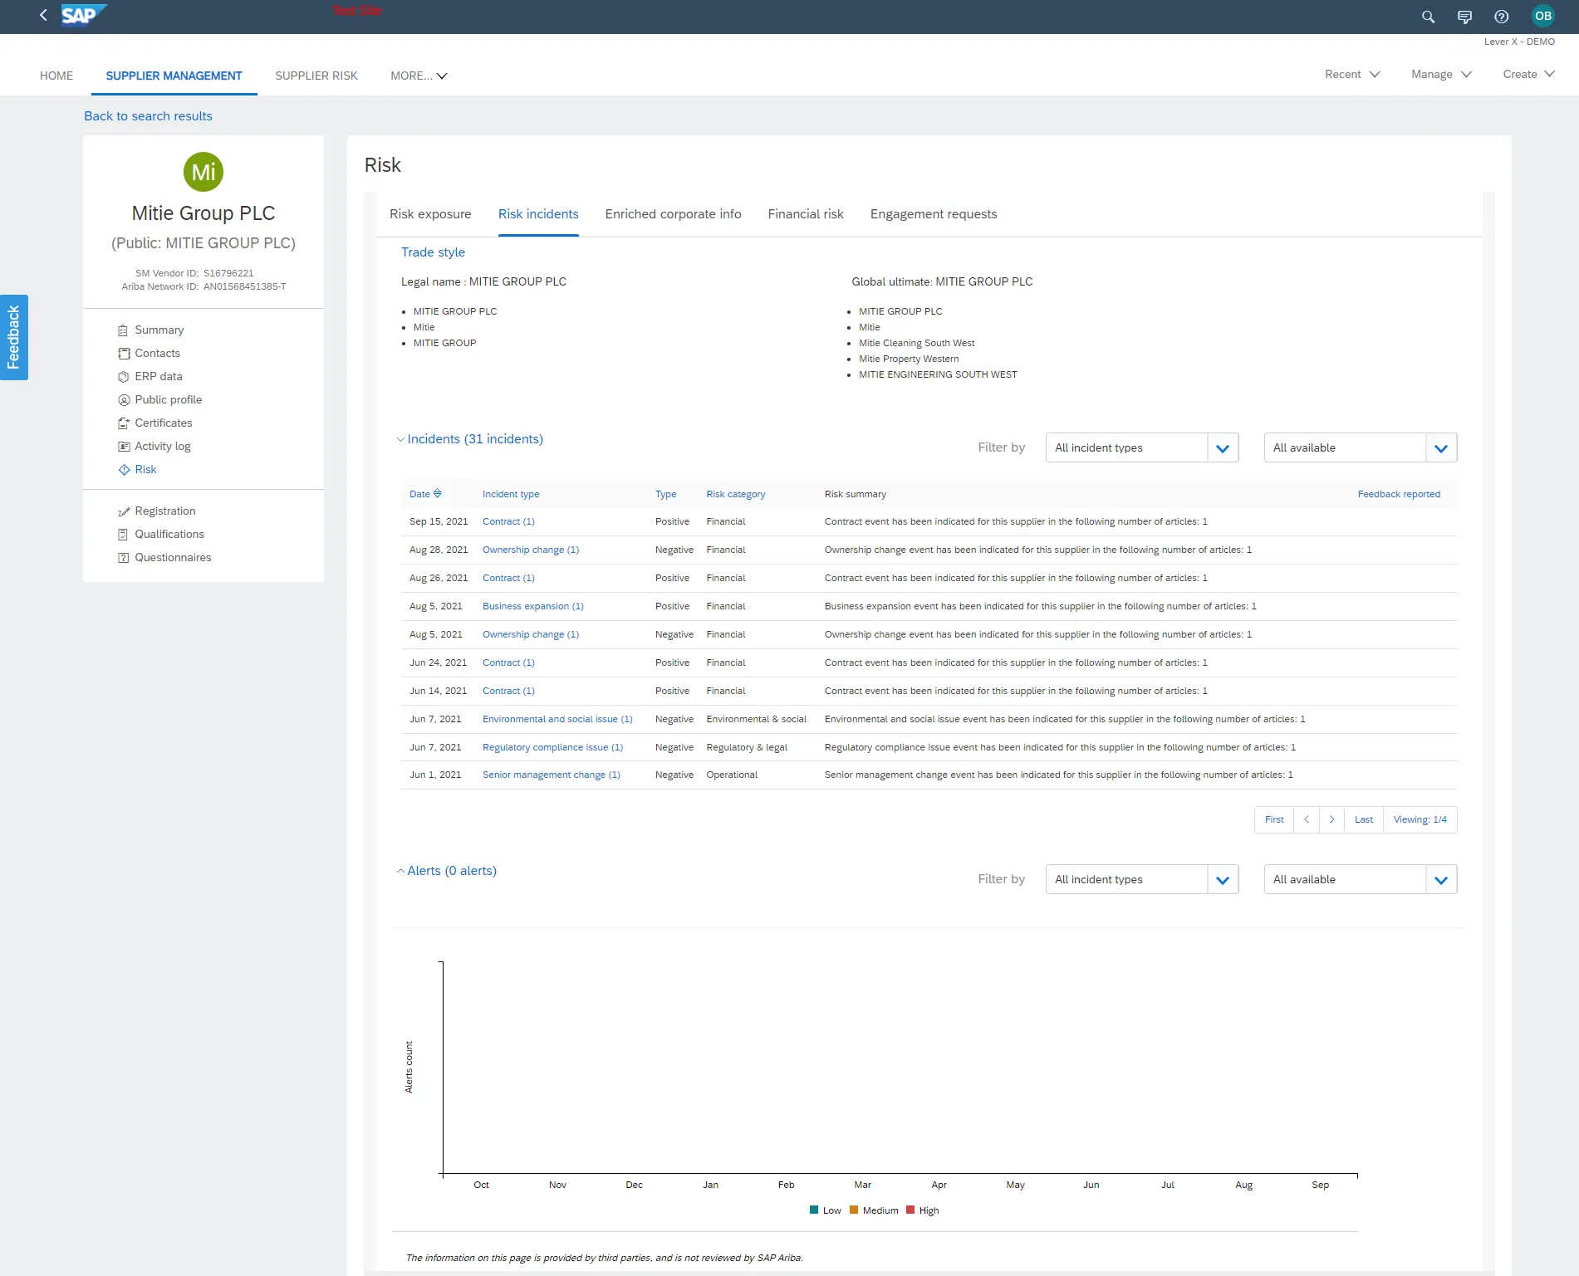Collapse the Incidents (31 incidents) section

click(x=470, y=439)
